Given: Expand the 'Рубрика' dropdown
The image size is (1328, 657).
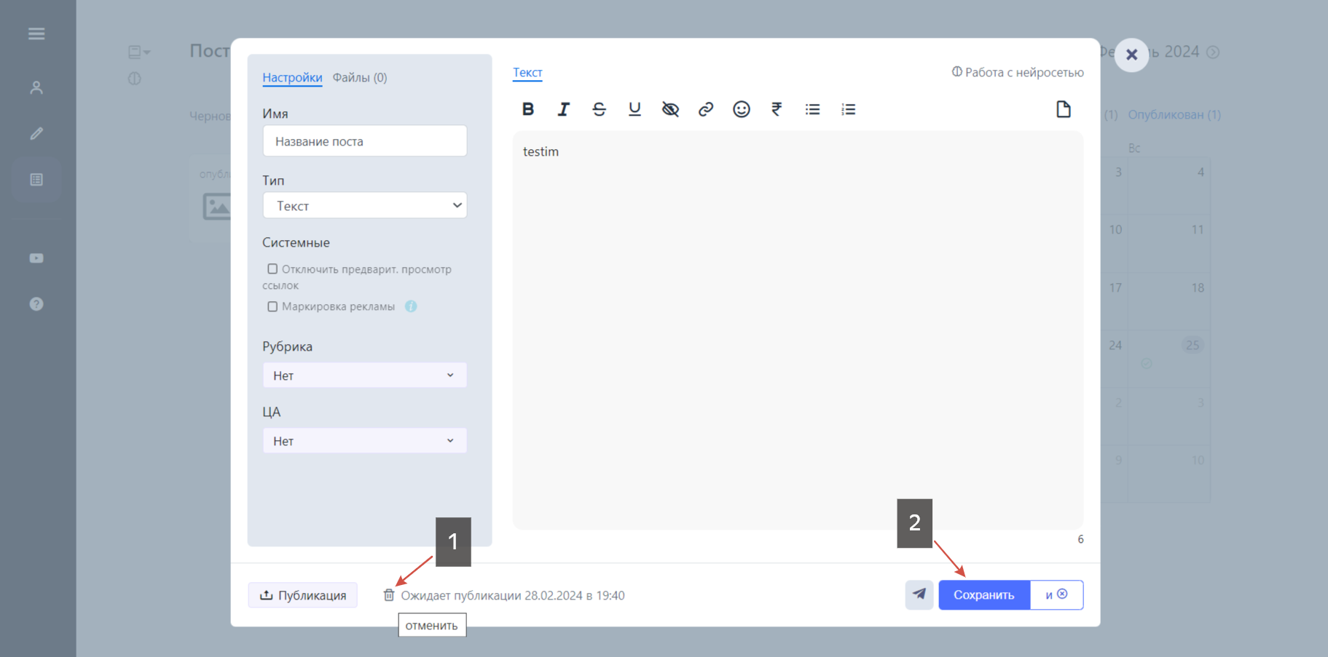Looking at the screenshot, I should pyautogui.click(x=364, y=375).
